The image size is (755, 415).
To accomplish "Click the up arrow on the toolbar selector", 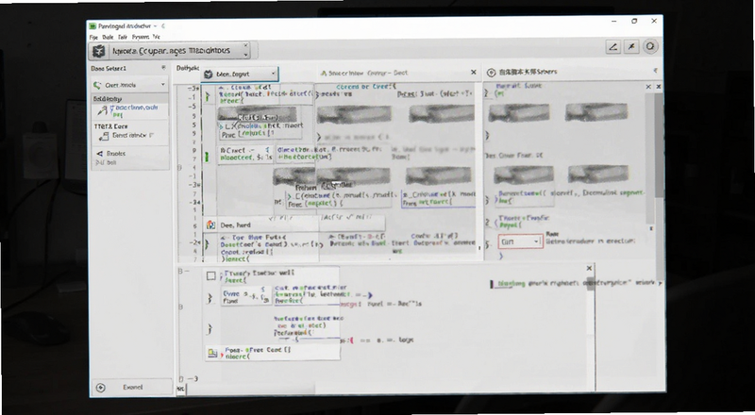I will [245, 45].
